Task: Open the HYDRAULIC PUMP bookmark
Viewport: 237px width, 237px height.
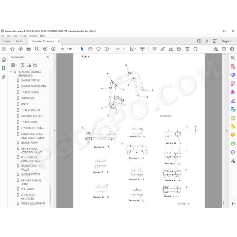Action: pos(33,128)
